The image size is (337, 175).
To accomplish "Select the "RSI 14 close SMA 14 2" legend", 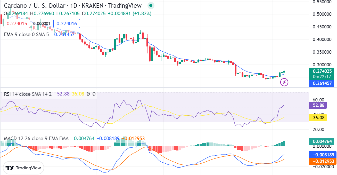I will coord(28,94).
